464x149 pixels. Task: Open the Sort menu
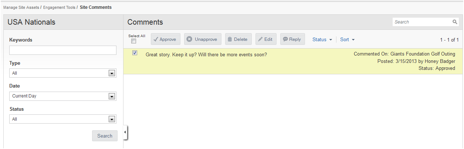coord(347,39)
